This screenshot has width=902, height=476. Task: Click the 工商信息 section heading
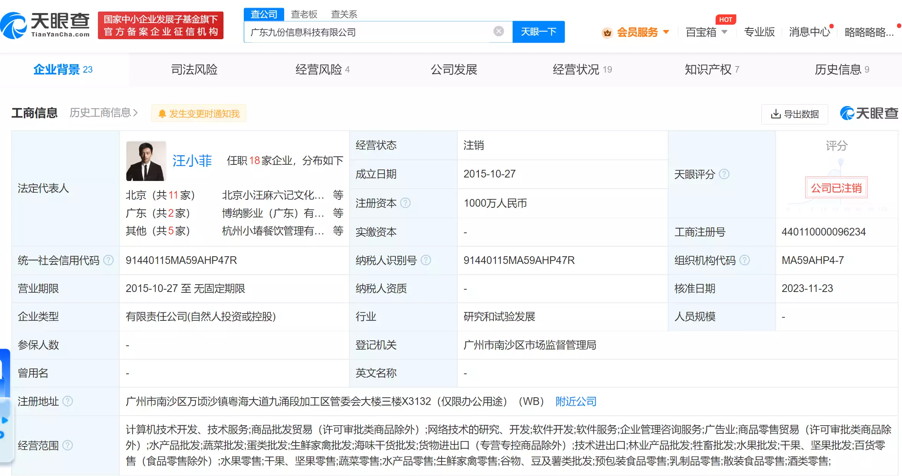click(x=34, y=113)
